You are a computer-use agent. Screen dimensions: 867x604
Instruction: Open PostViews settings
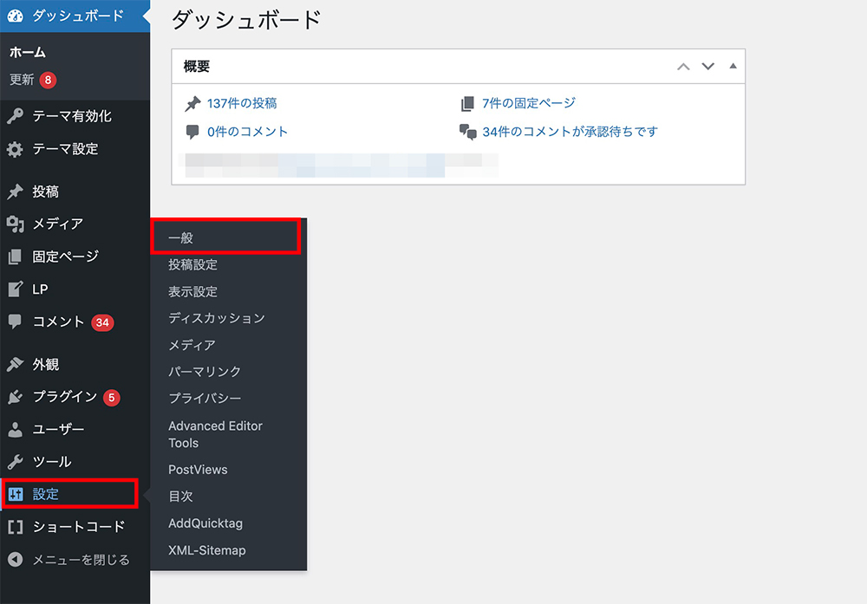(198, 470)
